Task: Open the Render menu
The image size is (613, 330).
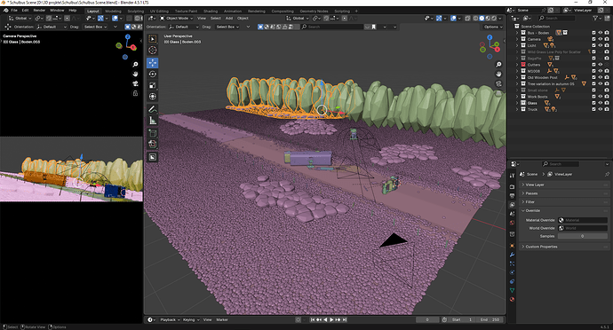Action: click(39, 11)
